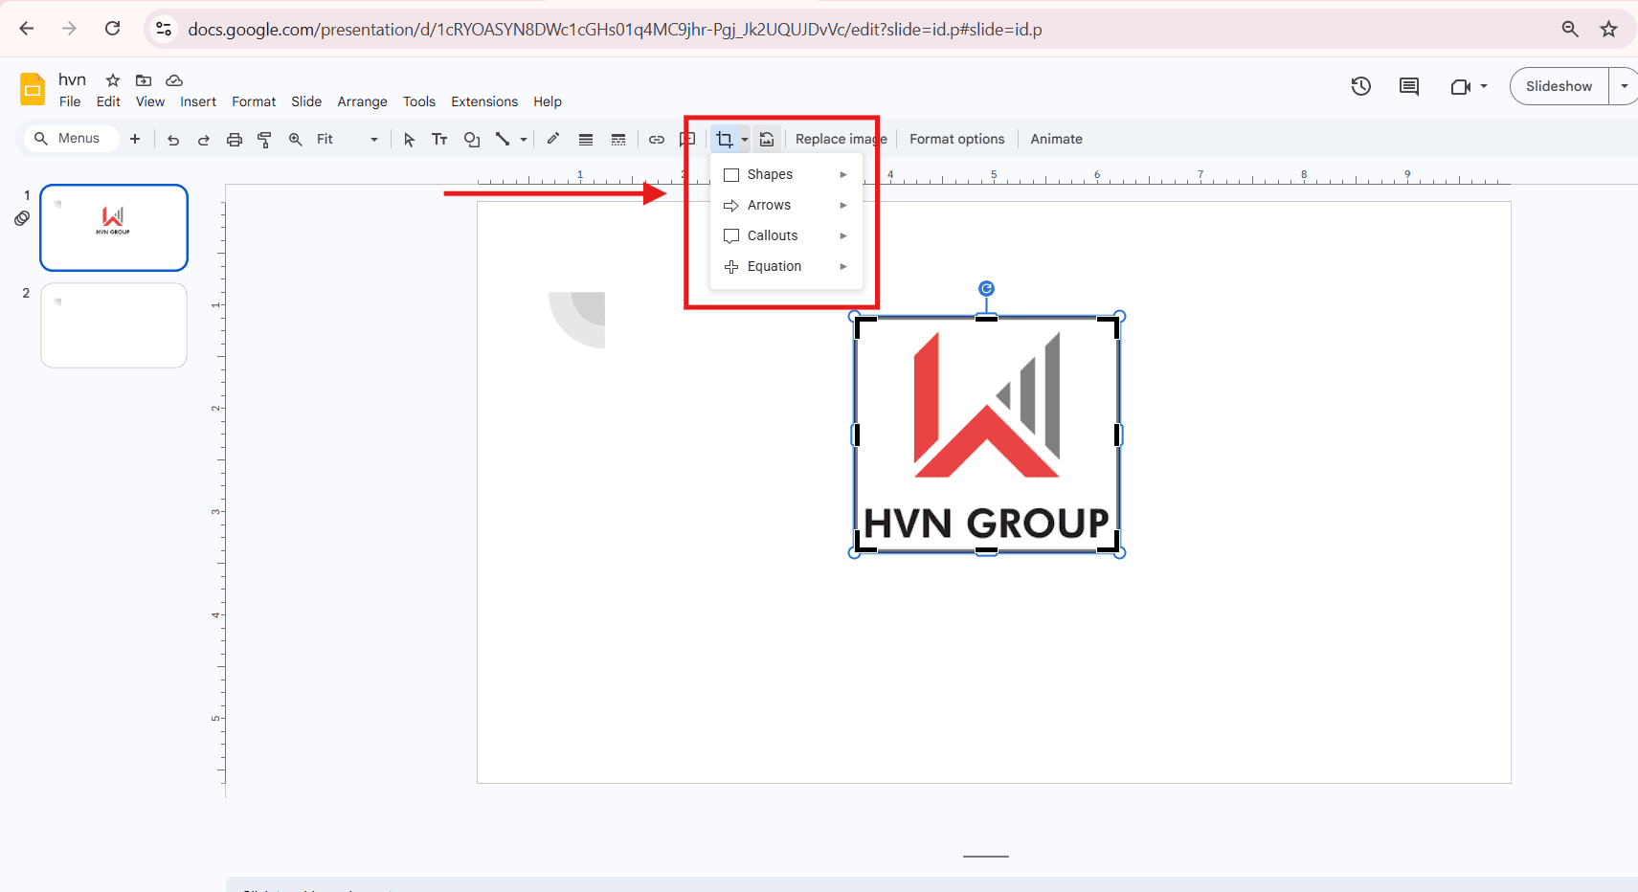Click the image rotation handle
Image resolution: width=1638 pixels, height=892 pixels.
click(986, 288)
